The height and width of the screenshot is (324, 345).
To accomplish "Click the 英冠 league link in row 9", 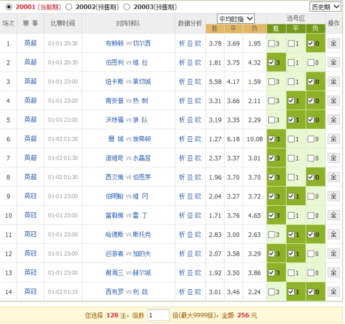I will (x=31, y=196).
